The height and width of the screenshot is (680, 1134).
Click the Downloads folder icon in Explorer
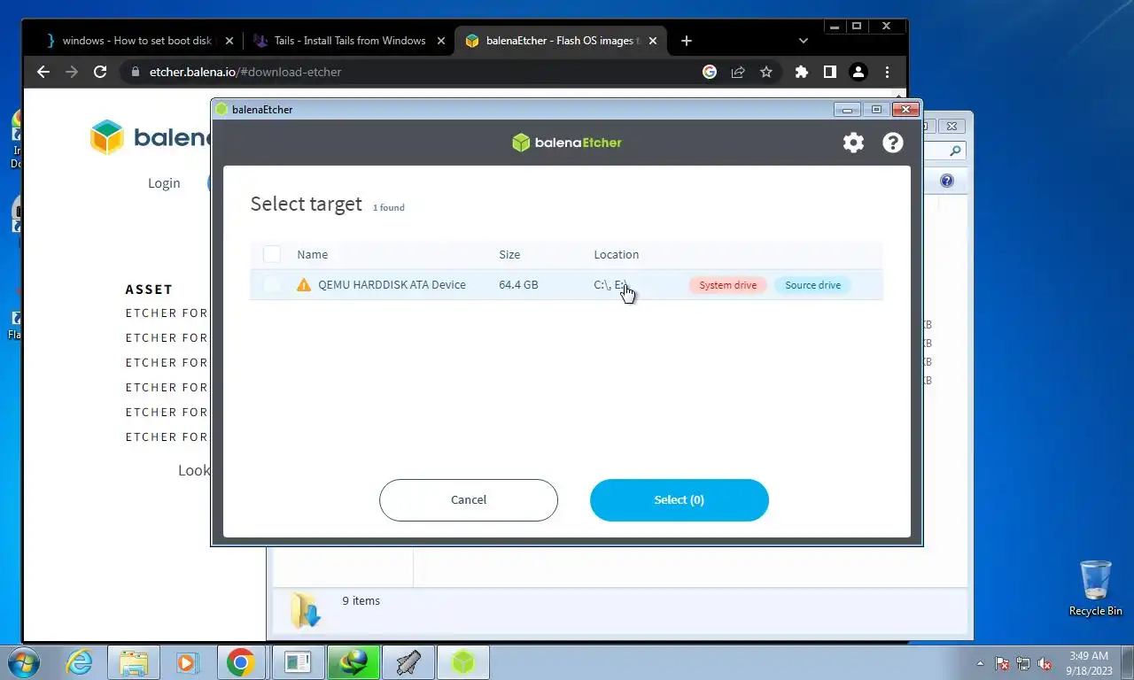point(306,610)
